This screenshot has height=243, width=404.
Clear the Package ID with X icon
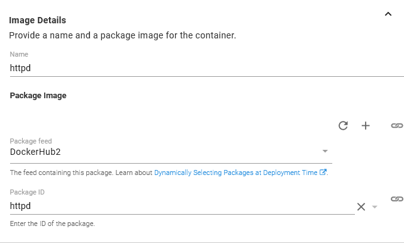tap(361, 206)
